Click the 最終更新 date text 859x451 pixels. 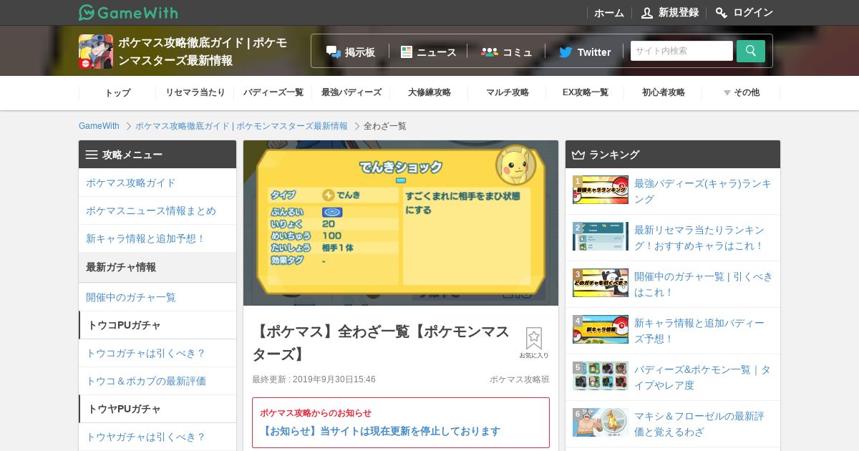pos(314,379)
